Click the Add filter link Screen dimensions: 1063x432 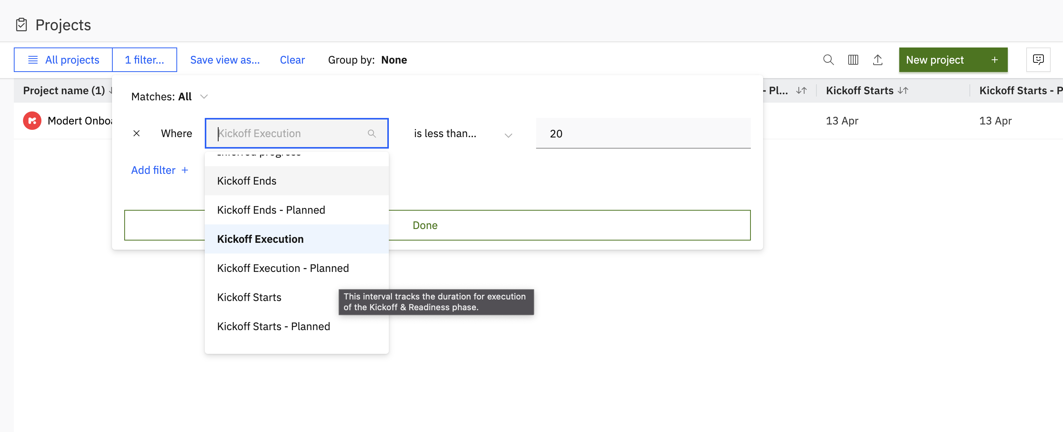coord(159,170)
